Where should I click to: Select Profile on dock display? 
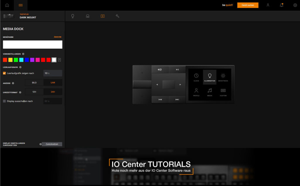(196, 92)
